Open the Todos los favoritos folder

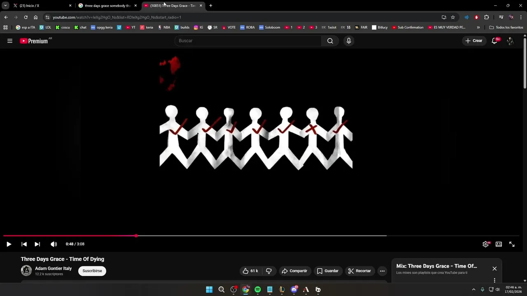(x=506, y=28)
